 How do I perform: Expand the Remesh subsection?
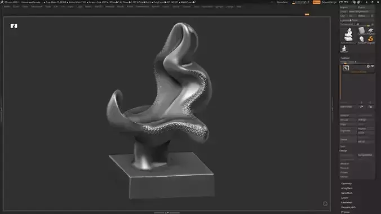coord(344,168)
